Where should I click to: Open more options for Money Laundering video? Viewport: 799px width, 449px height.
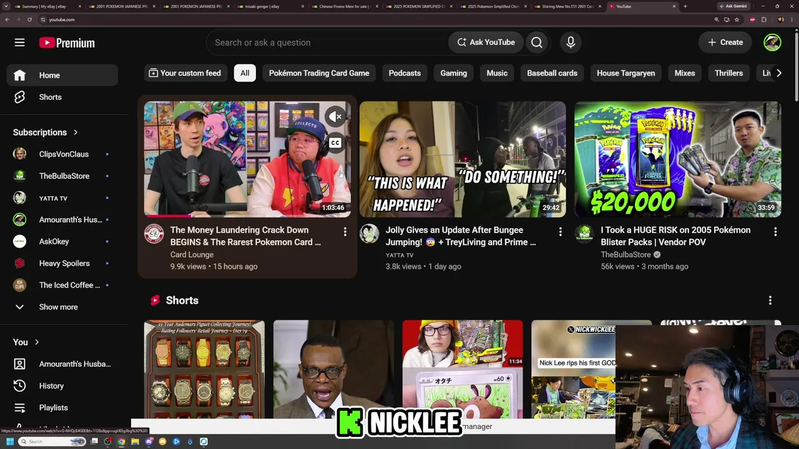click(345, 232)
